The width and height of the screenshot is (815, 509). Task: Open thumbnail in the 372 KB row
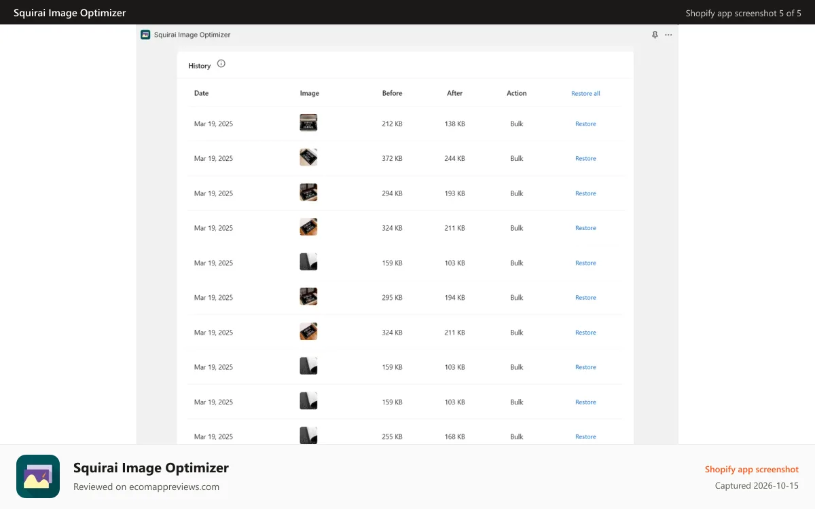tap(308, 157)
